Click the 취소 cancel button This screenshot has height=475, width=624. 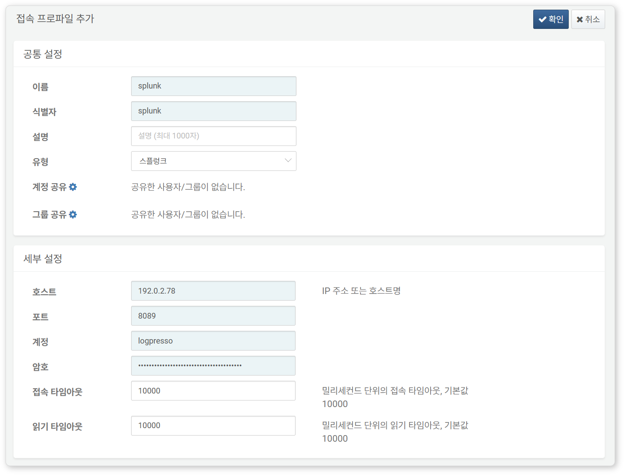(588, 19)
